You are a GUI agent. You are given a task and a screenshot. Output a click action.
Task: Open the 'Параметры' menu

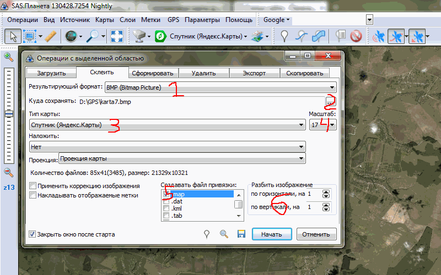(x=202, y=20)
